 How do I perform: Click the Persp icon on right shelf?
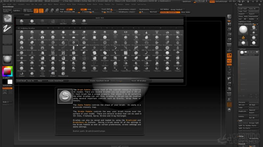(x=229, y=45)
